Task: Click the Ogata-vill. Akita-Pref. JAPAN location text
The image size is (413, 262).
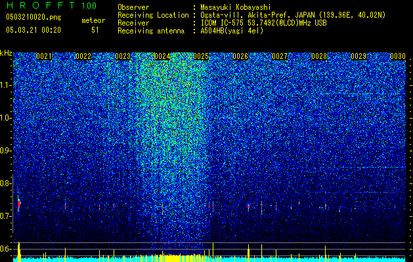Action: click(293, 15)
